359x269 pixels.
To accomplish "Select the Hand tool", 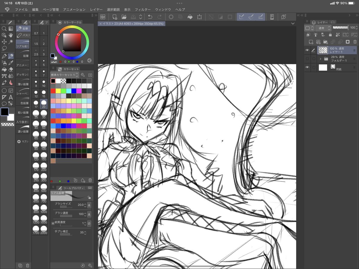I will (10, 35).
